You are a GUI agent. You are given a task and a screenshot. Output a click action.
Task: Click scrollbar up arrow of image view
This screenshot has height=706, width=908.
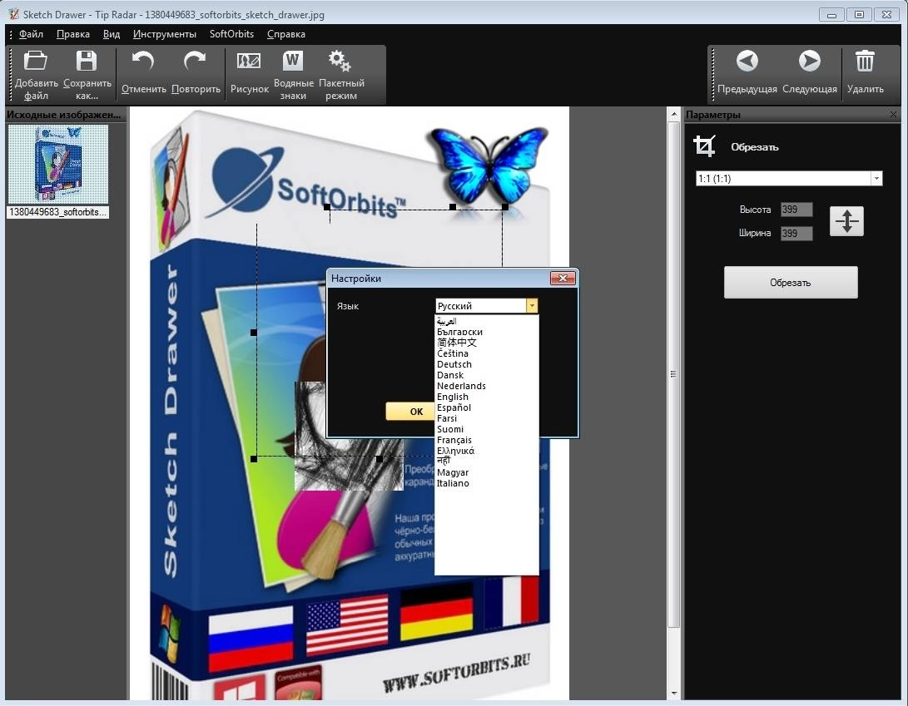pyautogui.click(x=673, y=114)
